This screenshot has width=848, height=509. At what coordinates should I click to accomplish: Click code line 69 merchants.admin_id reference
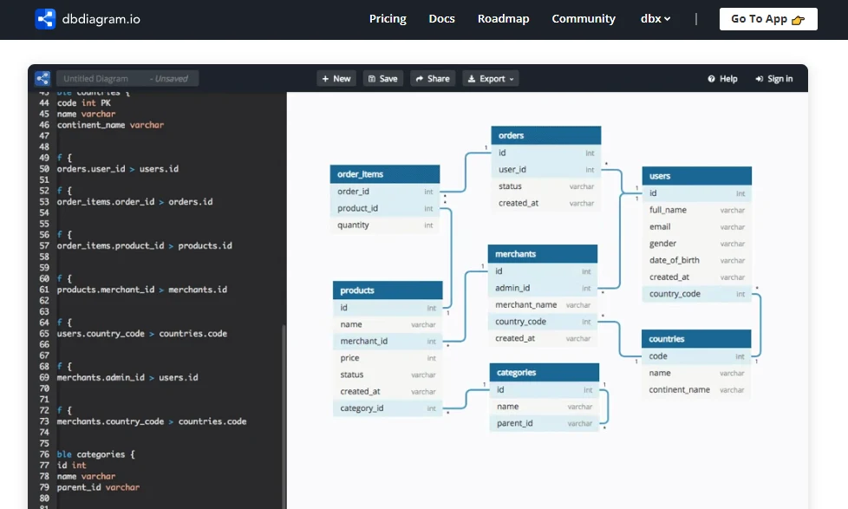(x=127, y=377)
